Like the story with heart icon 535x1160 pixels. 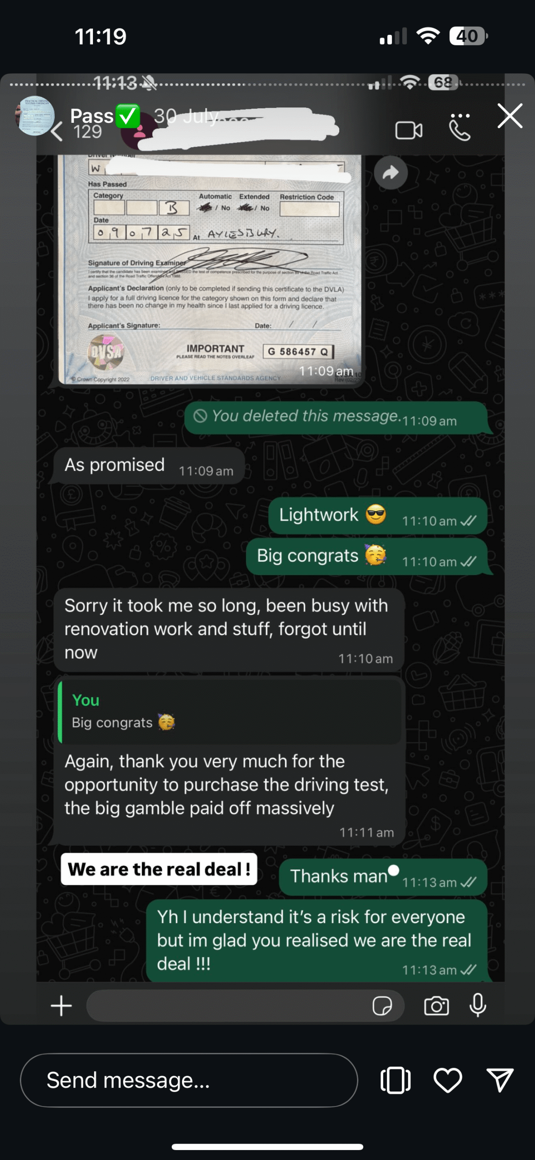coord(448,1080)
